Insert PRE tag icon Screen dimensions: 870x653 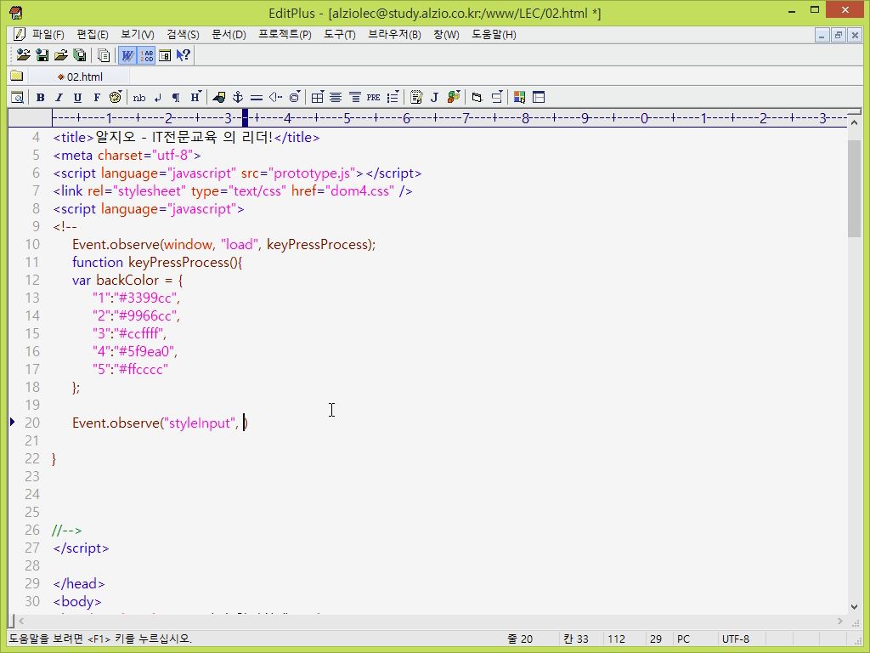tap(374, 98)
